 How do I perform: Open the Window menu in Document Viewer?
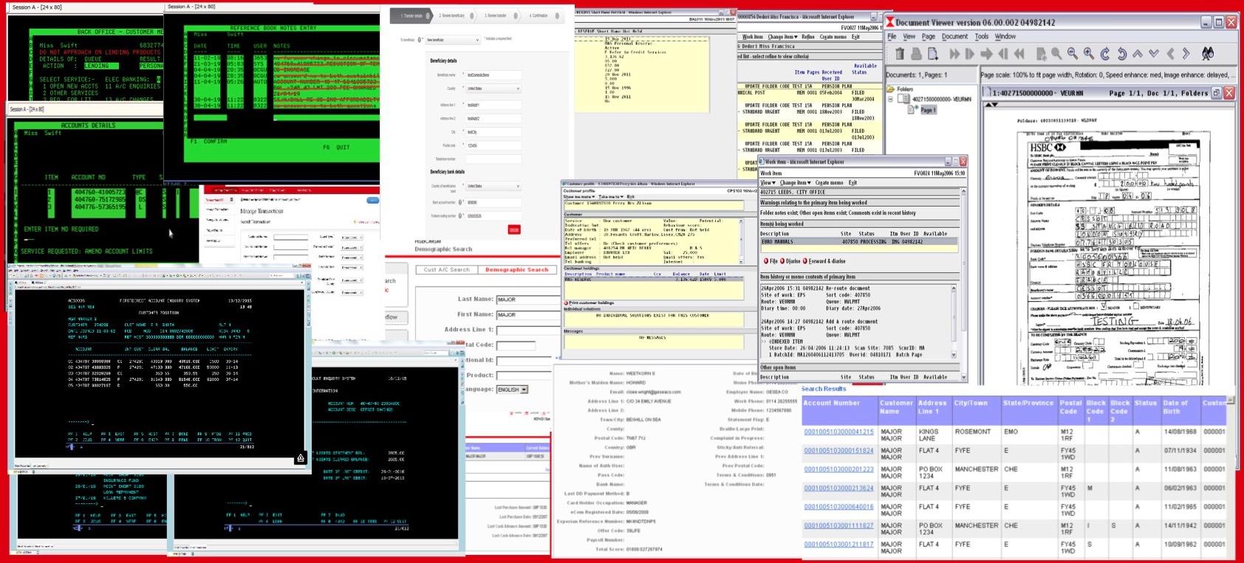(x=1005, y=36)
